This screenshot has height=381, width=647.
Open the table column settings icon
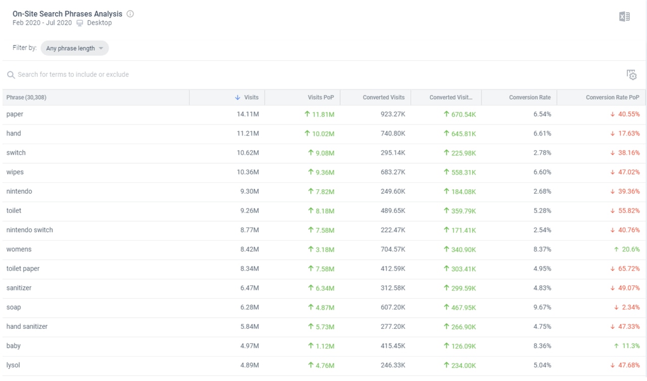631,75
